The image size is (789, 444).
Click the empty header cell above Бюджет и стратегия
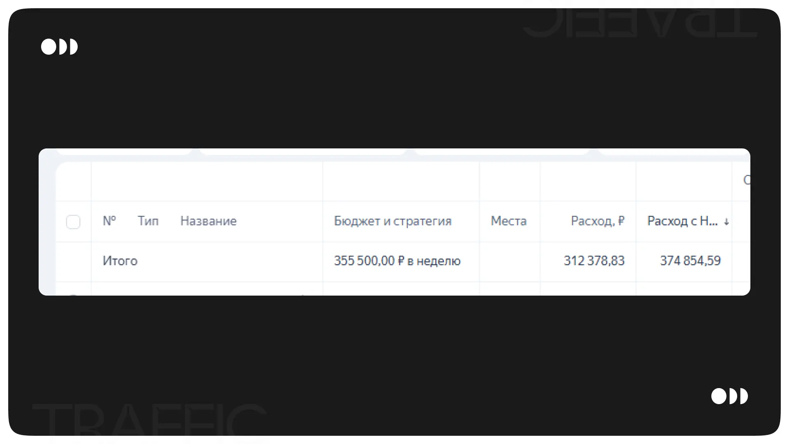point(401,181)
